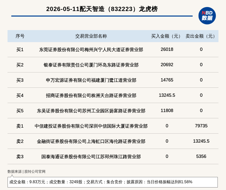Select the 买2 row label
Screen dimensions: 226x190
point(20,65)
